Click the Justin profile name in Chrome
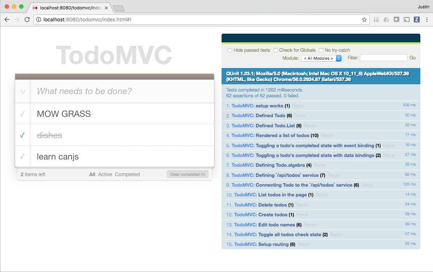 [423, 7]
